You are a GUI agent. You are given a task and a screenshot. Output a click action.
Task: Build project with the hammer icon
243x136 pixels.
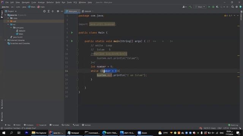pyautogui.click(x=190, y=7)
